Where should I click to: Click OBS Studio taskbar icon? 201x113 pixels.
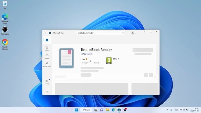125,110
